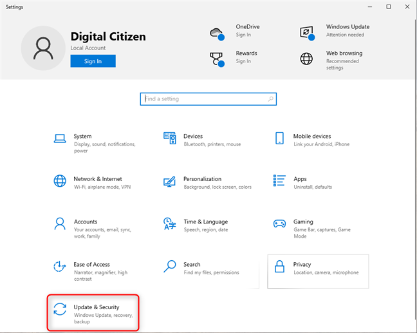Screen dimensions: 417x333
Task: Open the Privacy padlock icon
Action: [x=279, y=266]
